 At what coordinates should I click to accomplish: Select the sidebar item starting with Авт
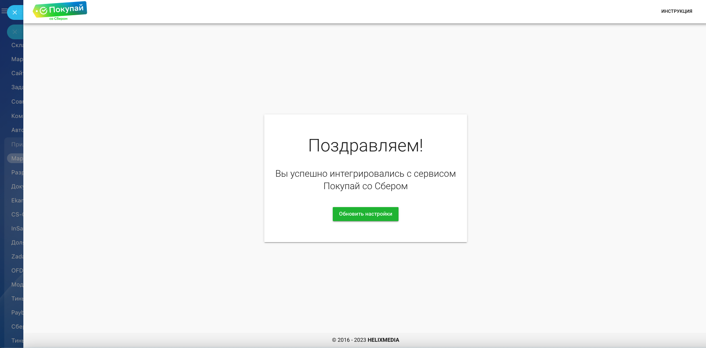17,130
